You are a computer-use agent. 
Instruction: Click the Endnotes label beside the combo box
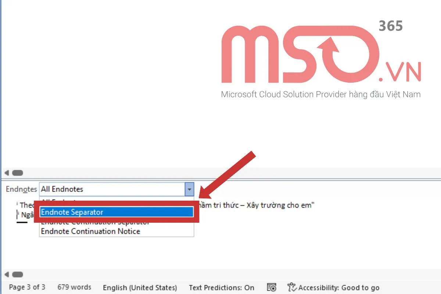(21, 190)
